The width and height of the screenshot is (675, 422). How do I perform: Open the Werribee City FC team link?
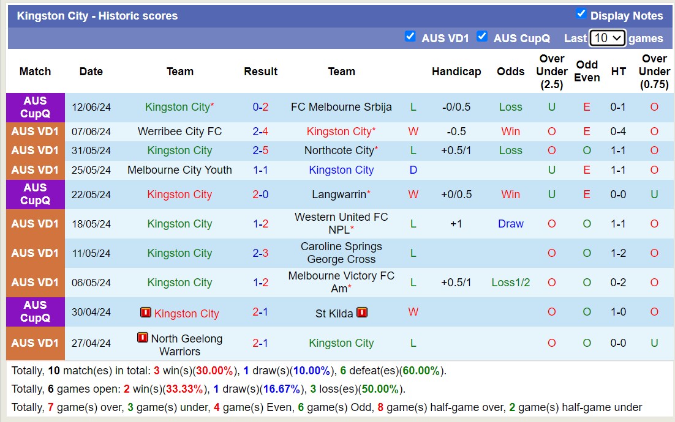point(179,131)
